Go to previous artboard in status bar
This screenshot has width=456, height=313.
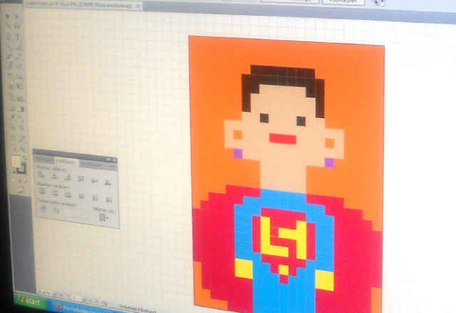pyautogui.click(x=67, y=296)
